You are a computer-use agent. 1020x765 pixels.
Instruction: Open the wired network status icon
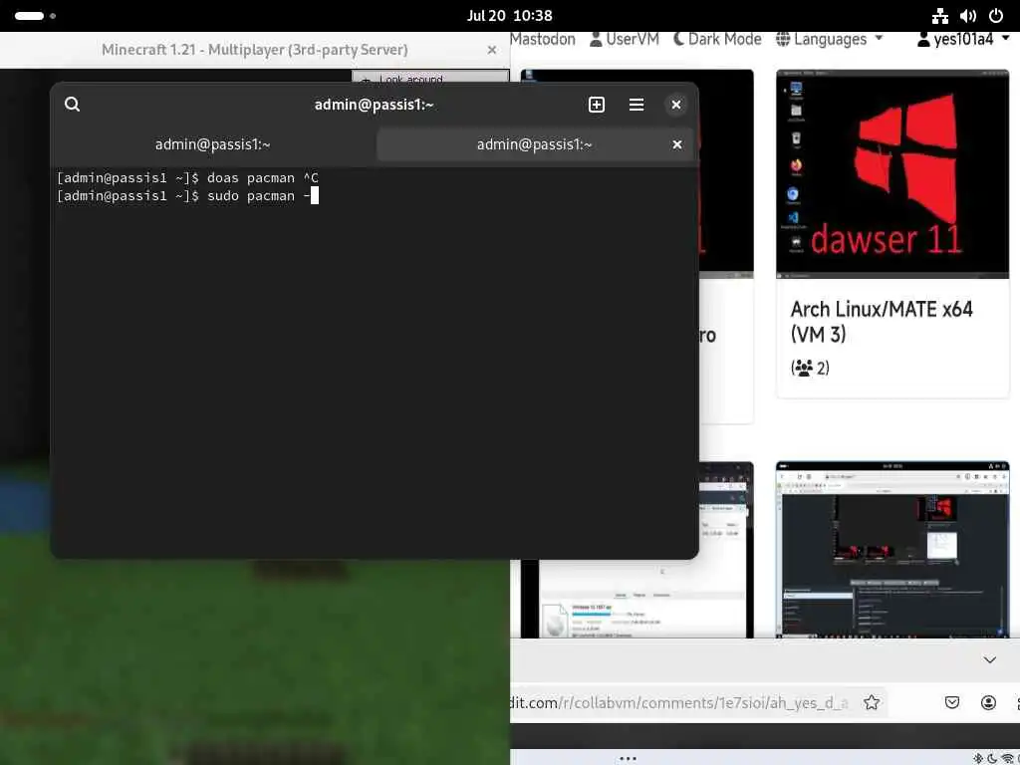940,16
